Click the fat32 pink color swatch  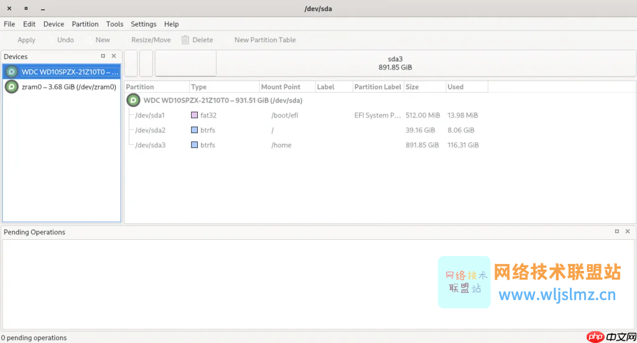tap(194, 115)
